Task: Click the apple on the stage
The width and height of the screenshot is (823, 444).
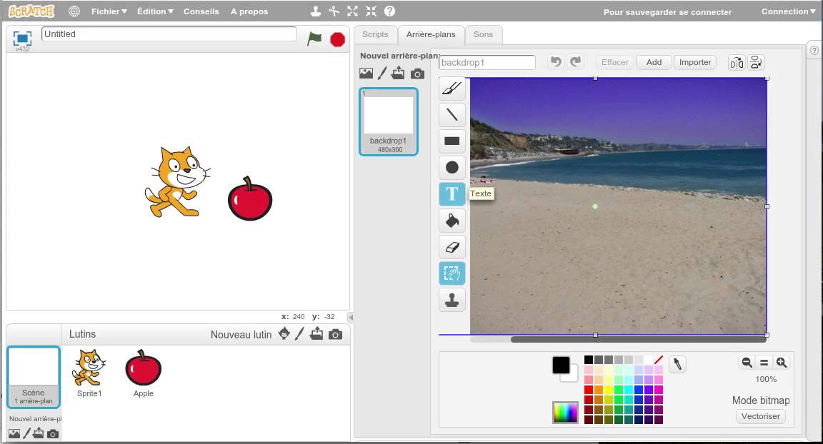Action: point(250,198)
